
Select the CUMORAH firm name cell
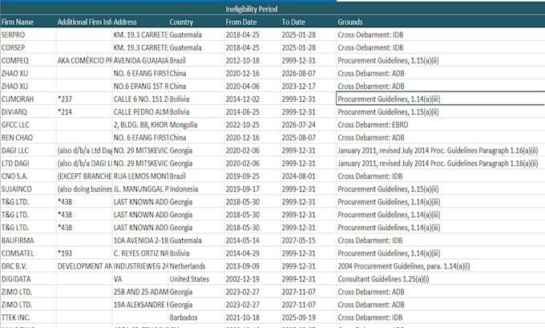click(28, 99)
